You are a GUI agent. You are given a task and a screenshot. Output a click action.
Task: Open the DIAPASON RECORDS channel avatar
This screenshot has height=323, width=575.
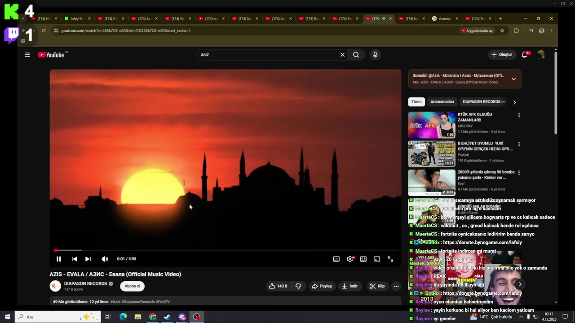(55, 286)
